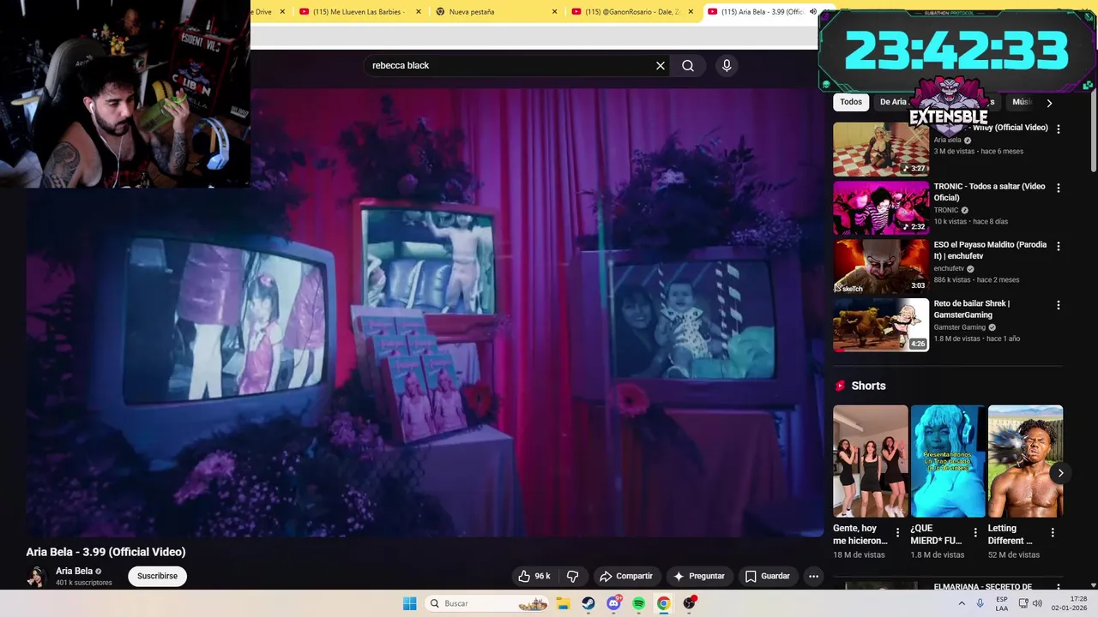Screen dimensions: 1098x617
Task: Mute the Aria Bela tab audio icon
Action: 813,12
